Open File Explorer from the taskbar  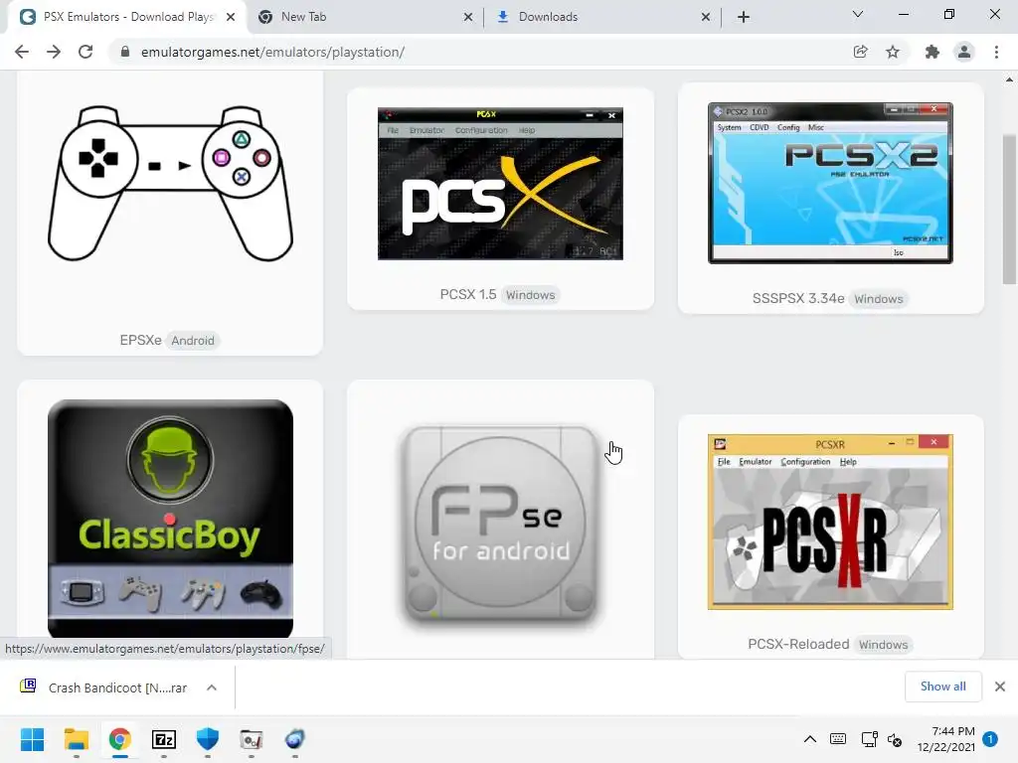coord(76,739)
